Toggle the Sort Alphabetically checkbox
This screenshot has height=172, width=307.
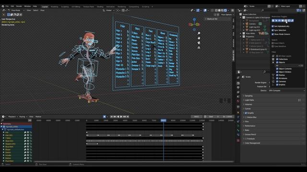272,26
